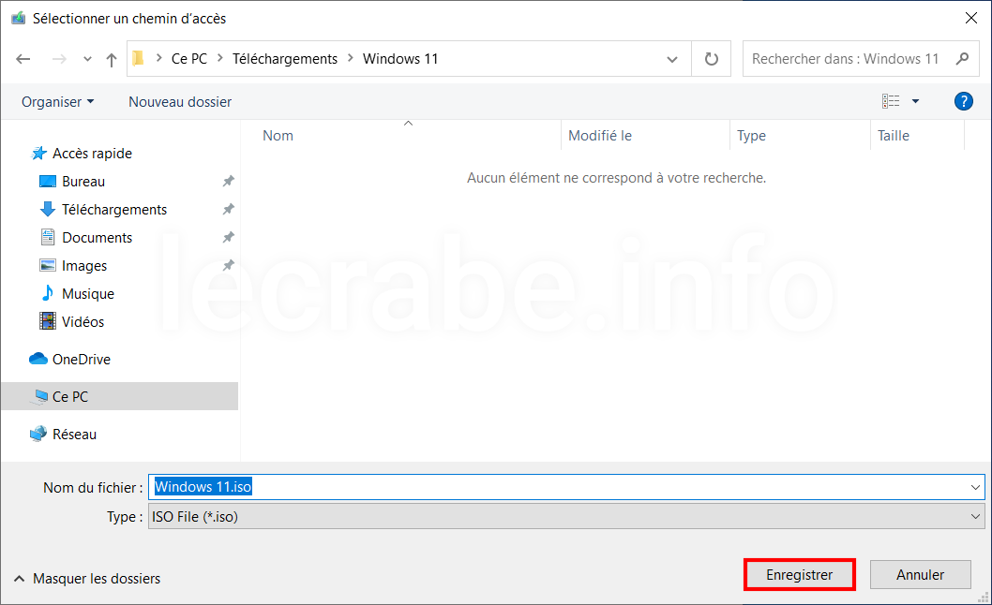
Task: Go forward with the right arrow
Action: click(59, 59)
